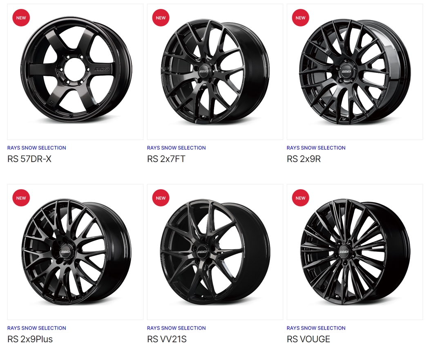This screenshot has width=429, height=350.
Task: Open the RS 2x7FT wheel image
Action: (215, 72)
